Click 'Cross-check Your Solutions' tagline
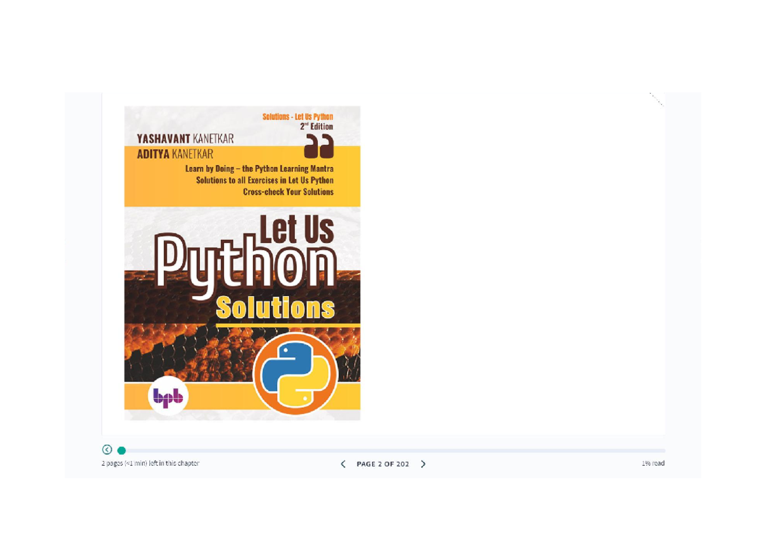Screen dimensions: 766x541 [288, 191]
